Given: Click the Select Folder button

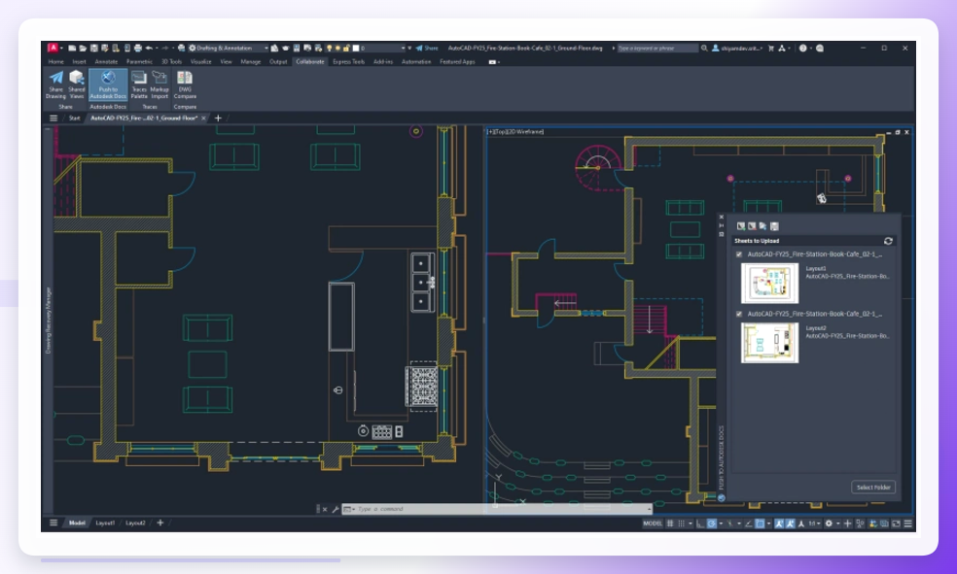Looking at the screenshot, I should click(x=873, y=488).
